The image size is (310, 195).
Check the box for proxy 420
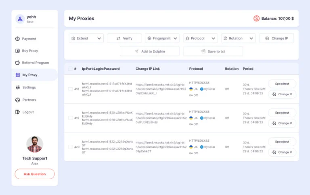click(x=70, y=147)
